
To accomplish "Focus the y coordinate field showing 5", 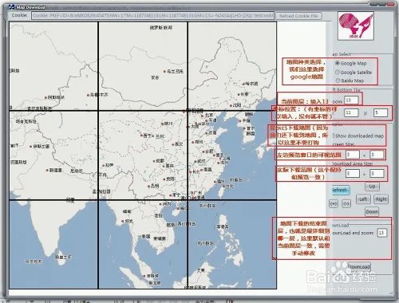I will pyautogui.click(x=381, y=113).
